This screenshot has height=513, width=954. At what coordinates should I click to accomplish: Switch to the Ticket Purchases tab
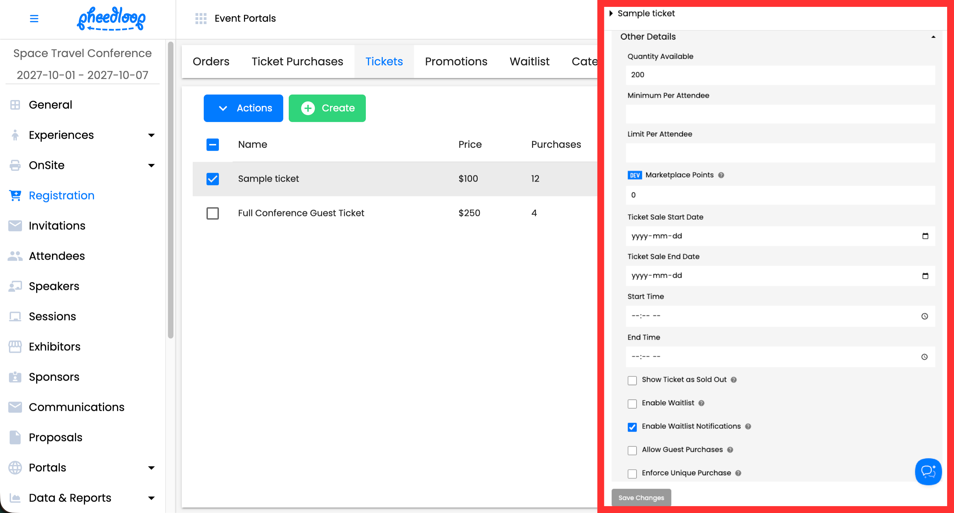point(297,62)
